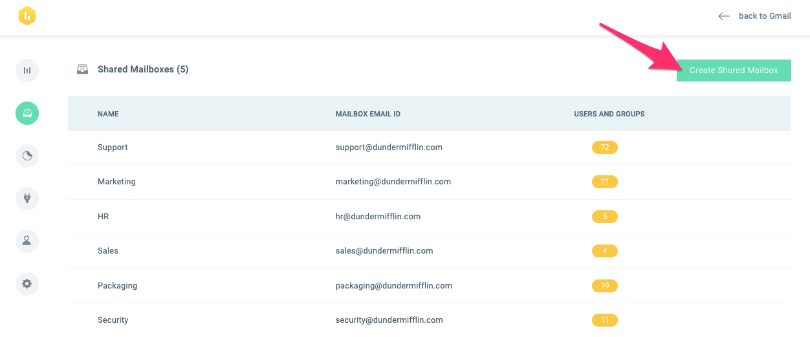
Task: Click security@dundermifflin.com email
Action: pyautogui.click(x=389, y=320)
